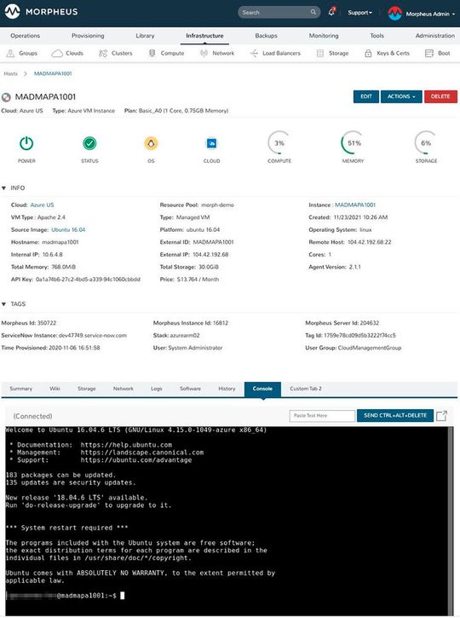Click Send Ctrl+Alt+Delete button
Image resolution: width=460 pixels, height=618 pixels.
pyautogui.click(x=395, y=415)
